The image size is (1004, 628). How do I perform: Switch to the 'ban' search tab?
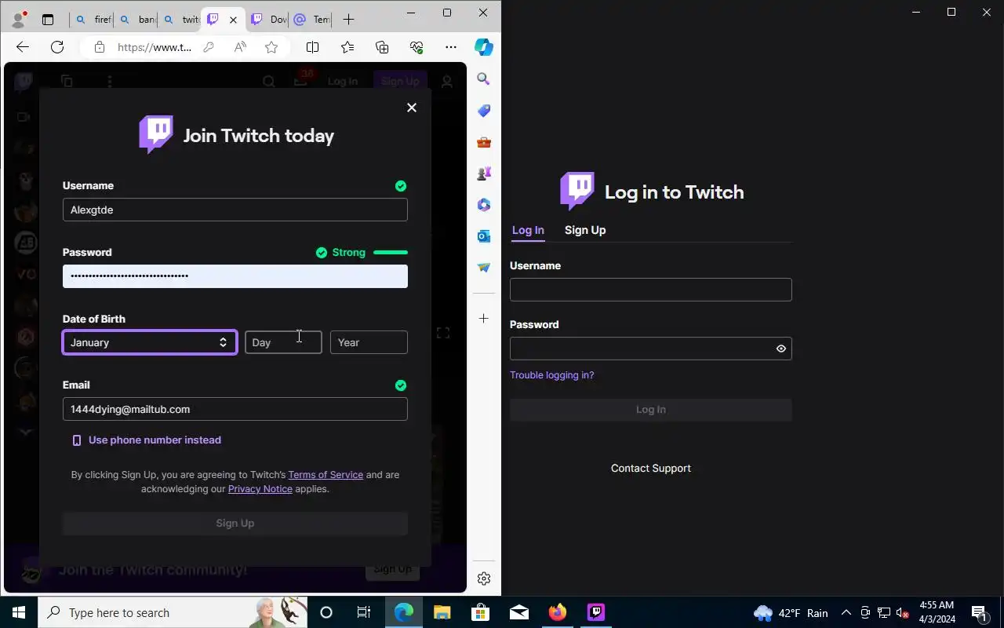pyautogui.click(x=136, y=20)
